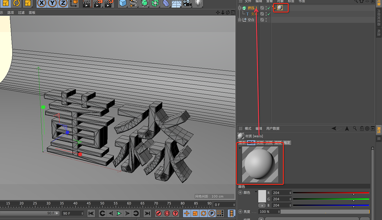Select the 空白 null object

(251, 20)
